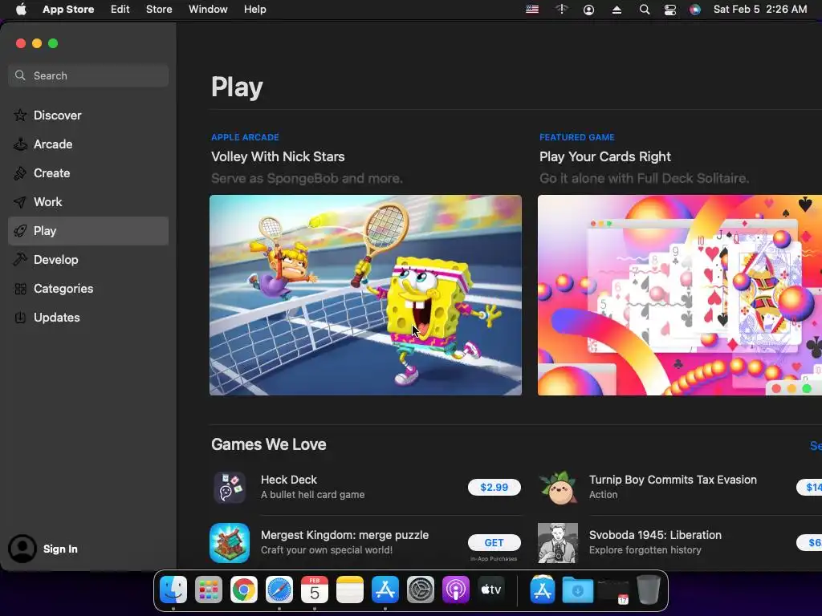
Task: Open the SpongeBob Volley feature image
Action: [x=365, y=295]
